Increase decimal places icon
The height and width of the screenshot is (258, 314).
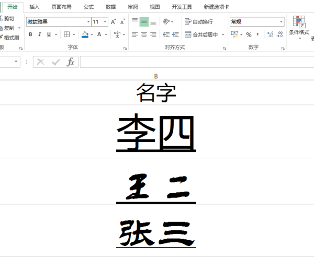[x=271, y=34]
